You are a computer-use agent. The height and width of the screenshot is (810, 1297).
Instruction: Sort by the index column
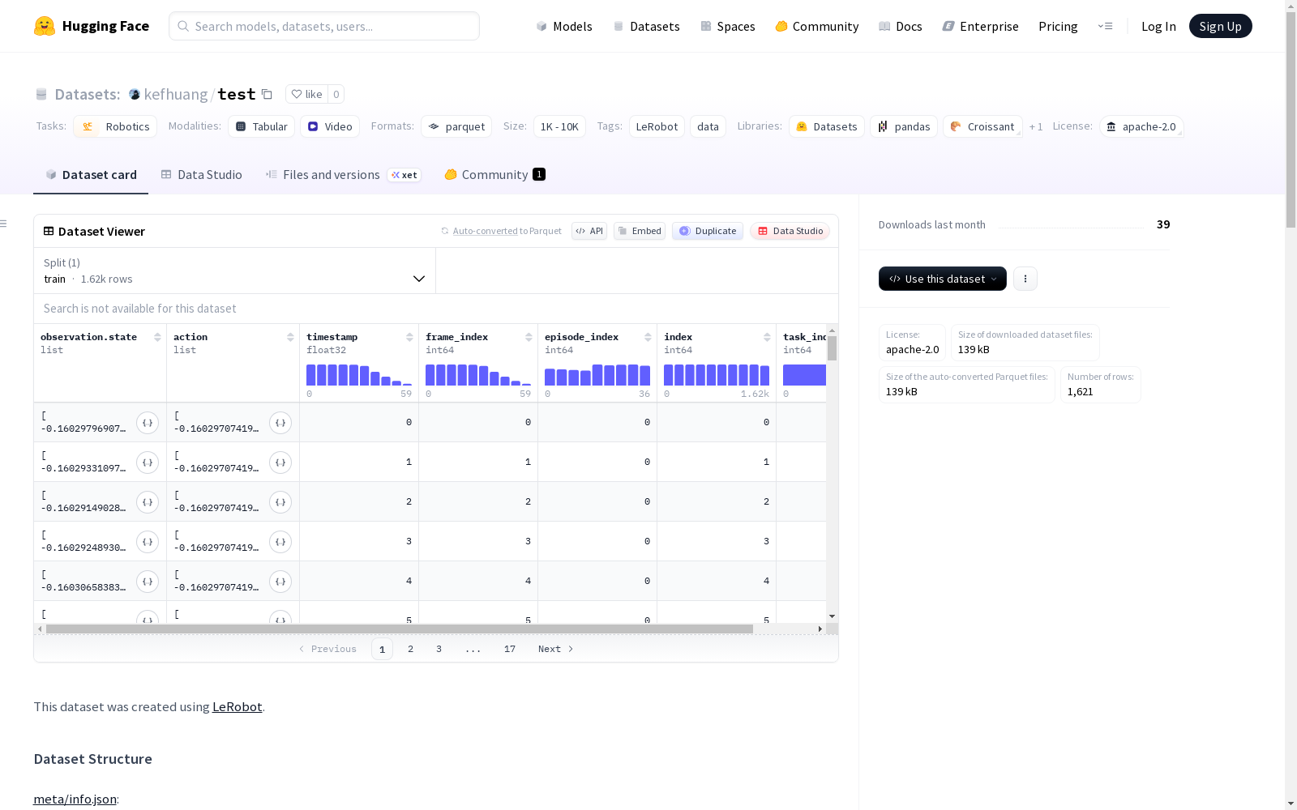(x=767, y=337)
